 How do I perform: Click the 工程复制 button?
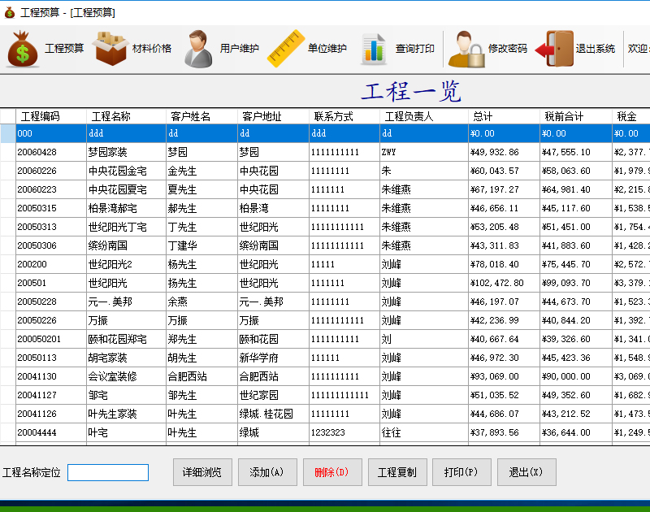pos(397,472)
